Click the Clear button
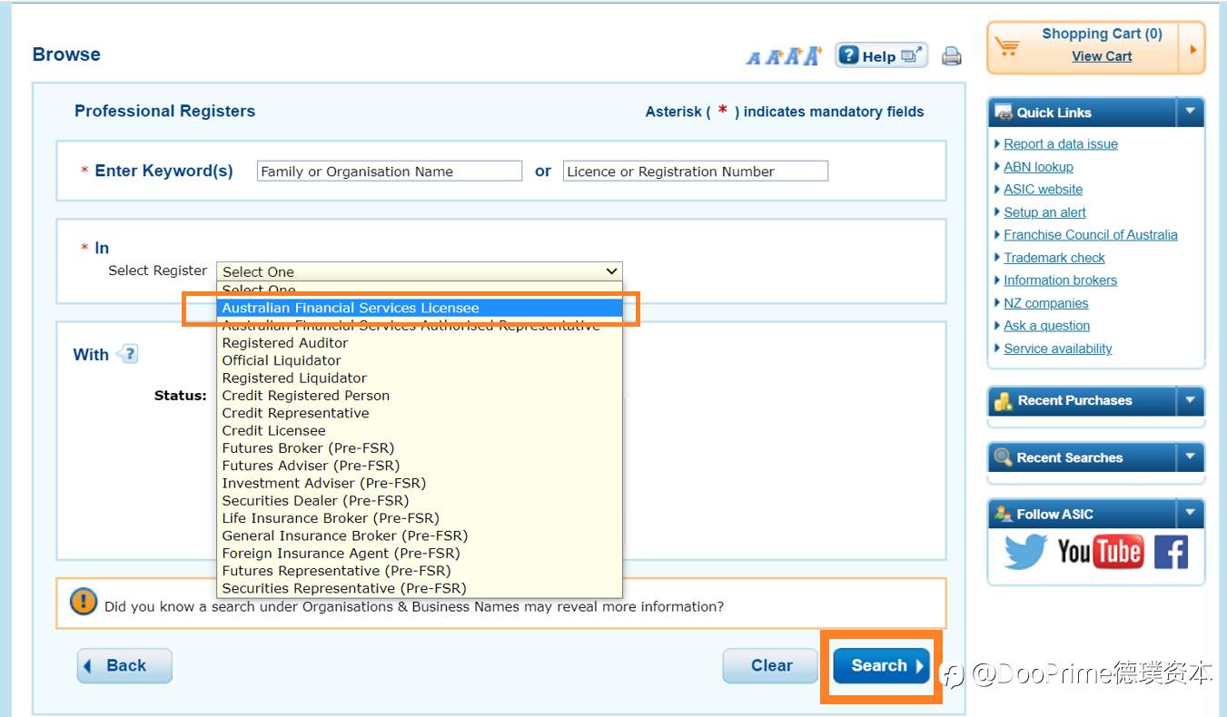The image size is (1227, 717). (x=771, y=665)
